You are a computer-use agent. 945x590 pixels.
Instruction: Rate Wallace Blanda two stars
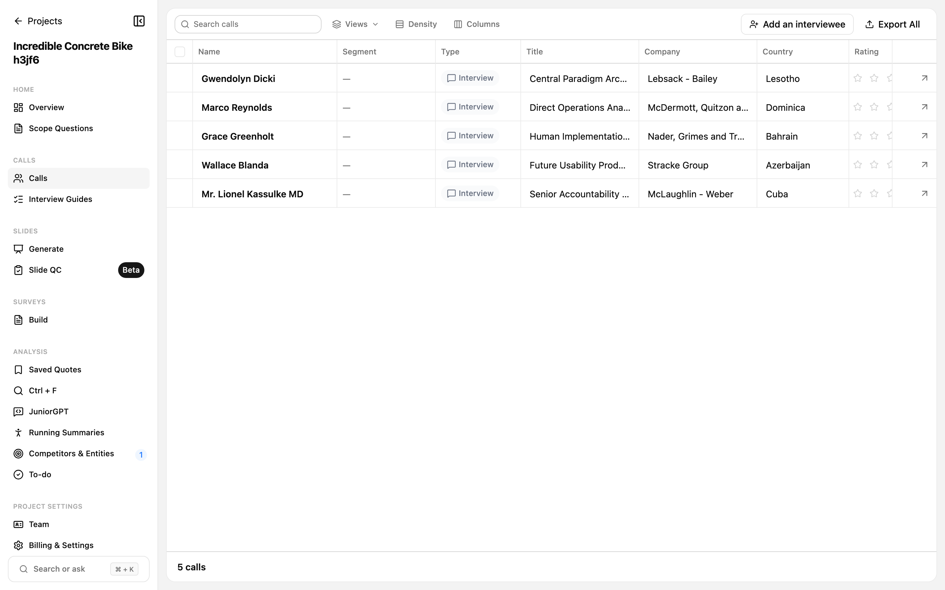874,165
